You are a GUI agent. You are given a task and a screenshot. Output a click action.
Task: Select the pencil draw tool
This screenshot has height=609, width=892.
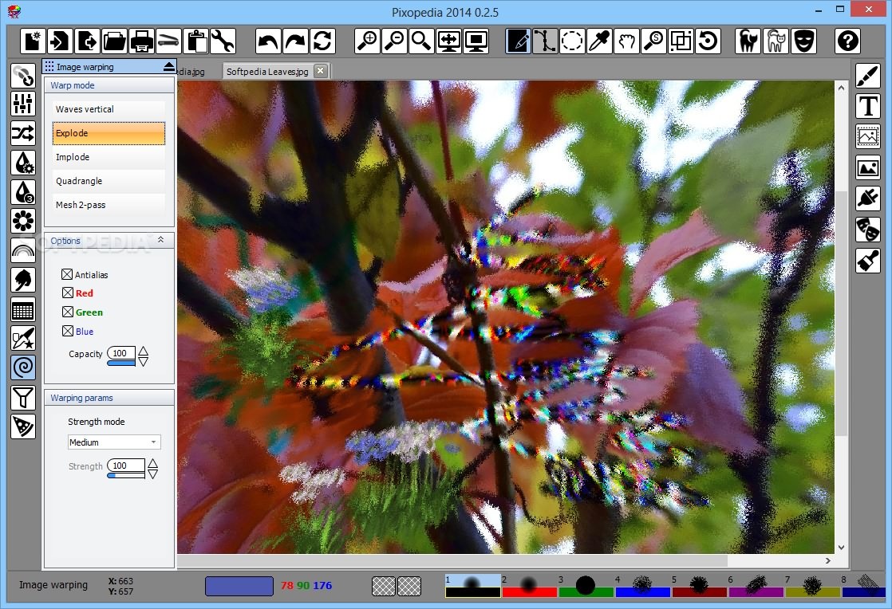point(519,41)
